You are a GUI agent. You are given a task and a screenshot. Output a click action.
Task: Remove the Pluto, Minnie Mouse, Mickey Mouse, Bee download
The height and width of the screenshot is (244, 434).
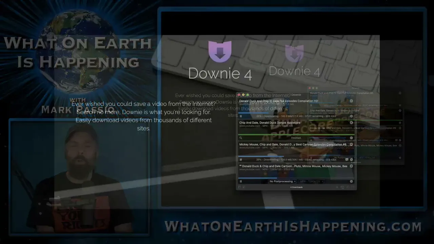[x=351, y=166]
